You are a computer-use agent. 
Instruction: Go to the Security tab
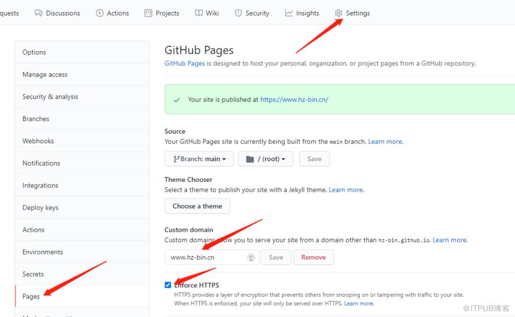click(x=252, y=13)
